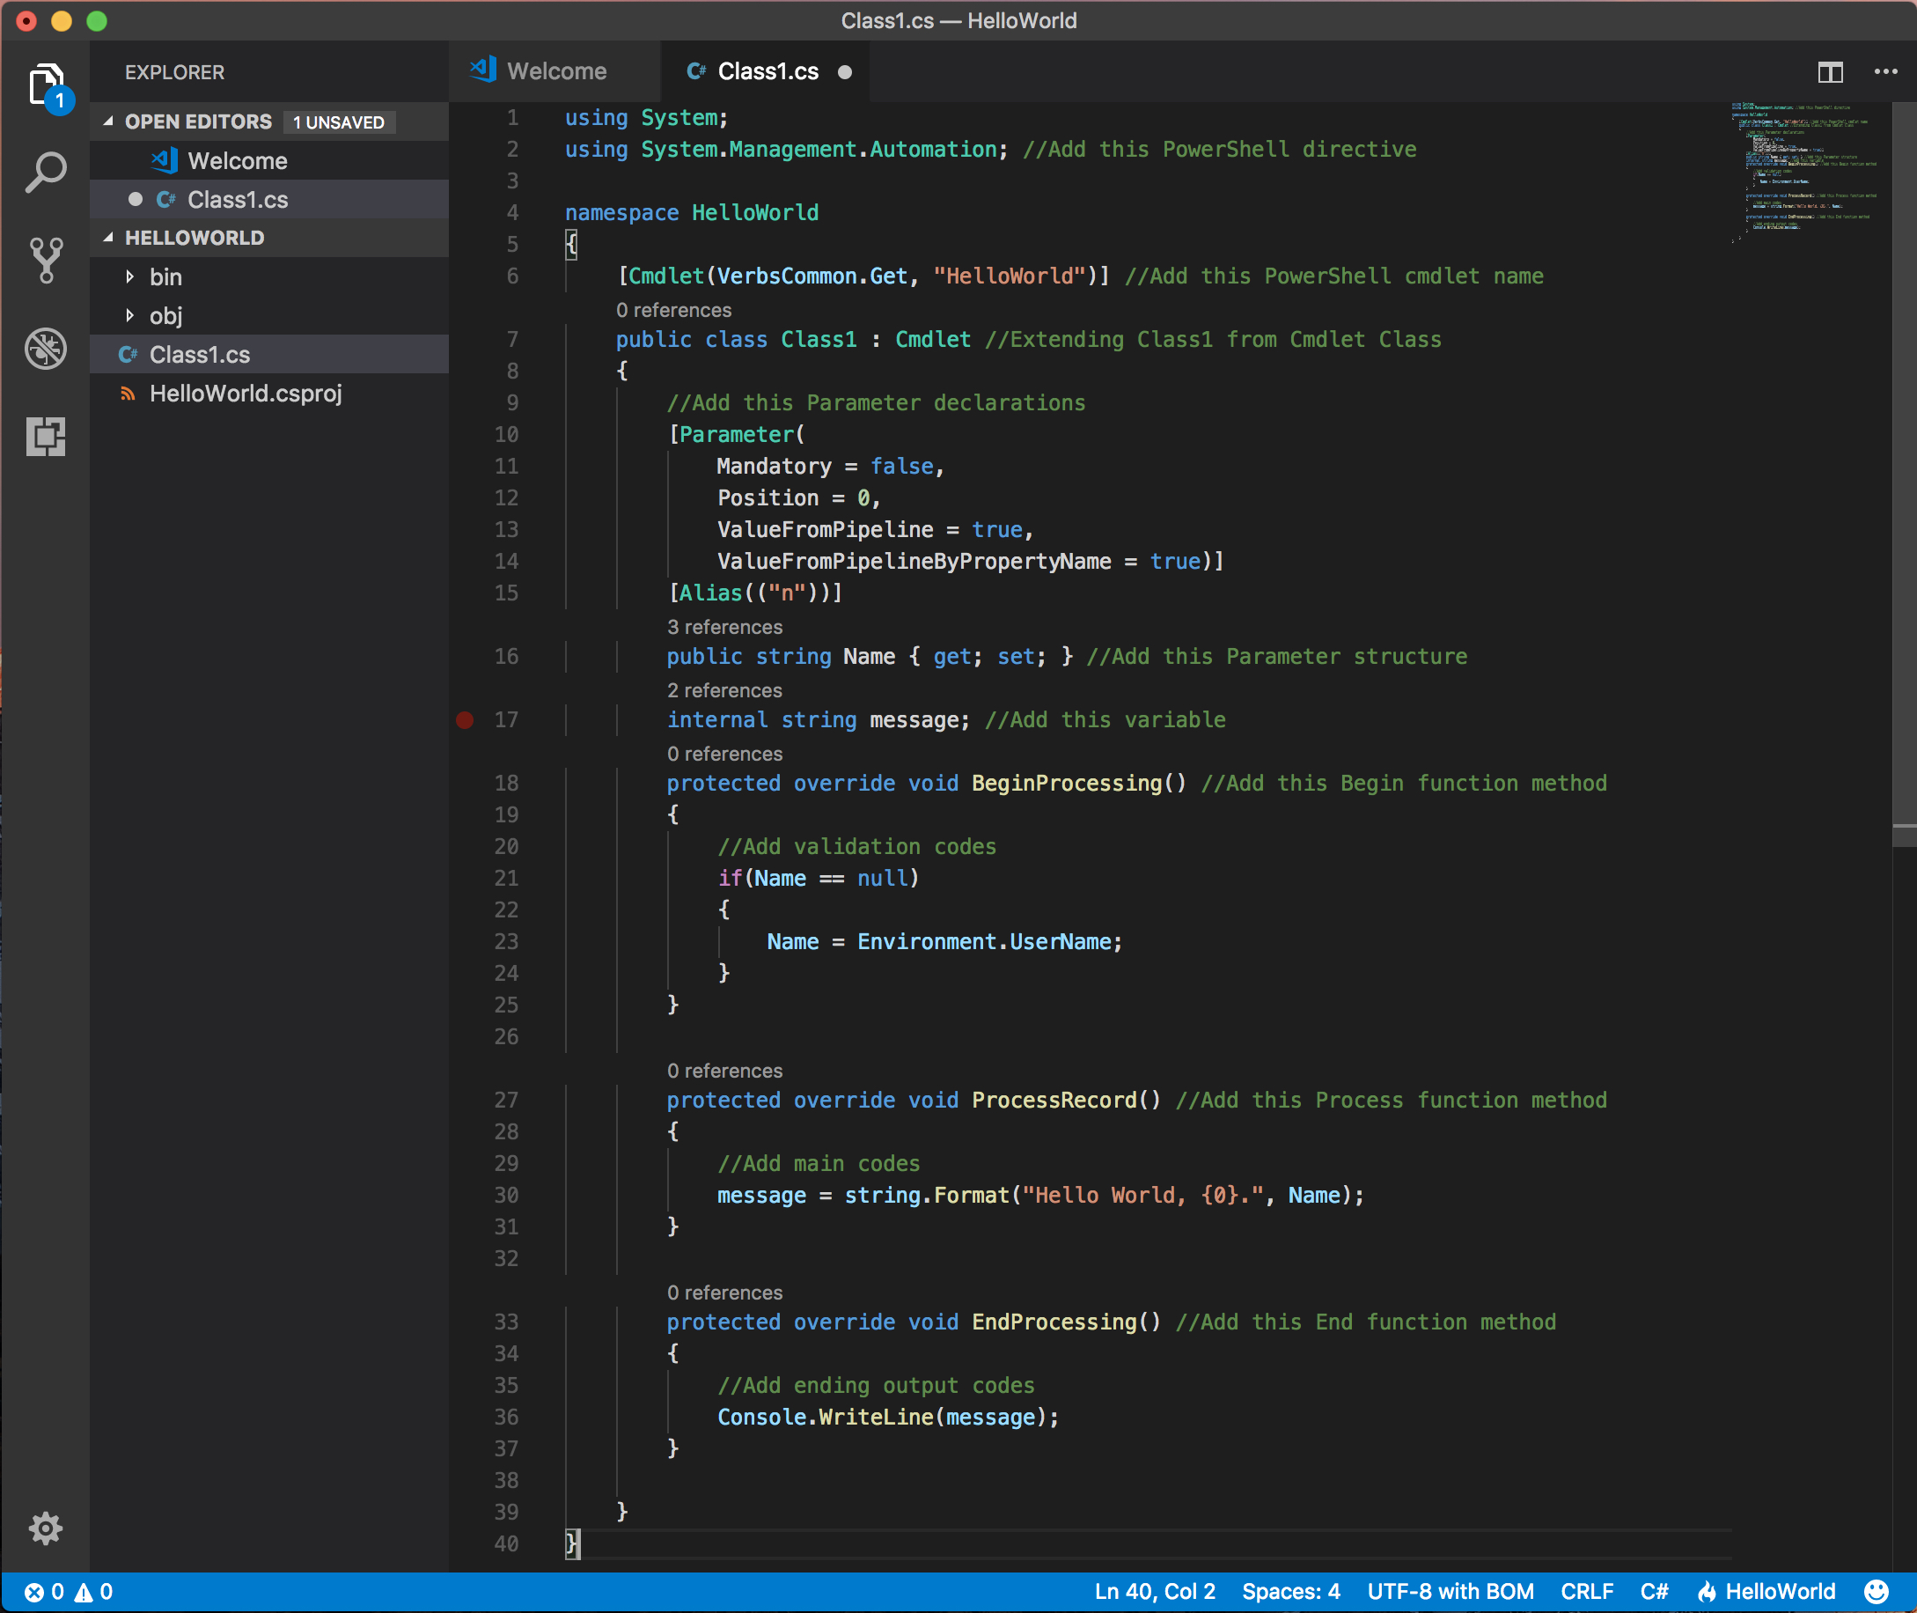Open the Search view in activity bar
The image size is (1917, 1613).
click(x=46, y=172)
